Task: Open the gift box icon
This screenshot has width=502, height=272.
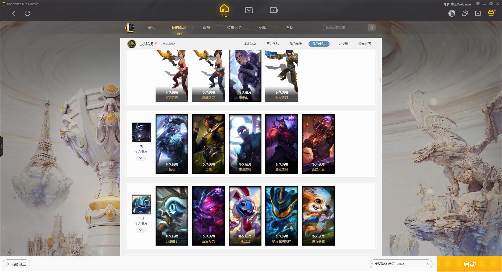Action: point(491,13)
